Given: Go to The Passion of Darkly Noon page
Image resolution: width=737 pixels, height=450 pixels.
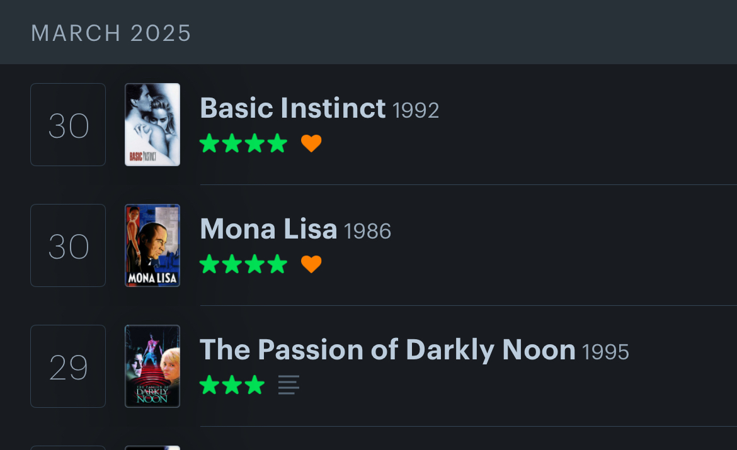Looking at the screenshot, I should 387,350.
